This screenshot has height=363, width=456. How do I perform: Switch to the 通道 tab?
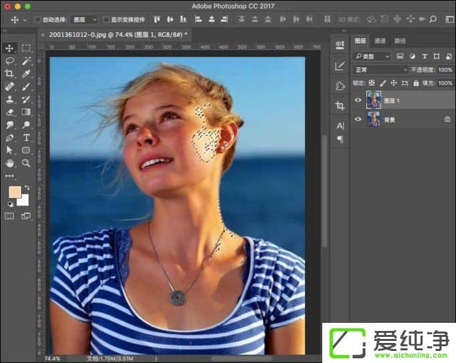tap(380, 41)
